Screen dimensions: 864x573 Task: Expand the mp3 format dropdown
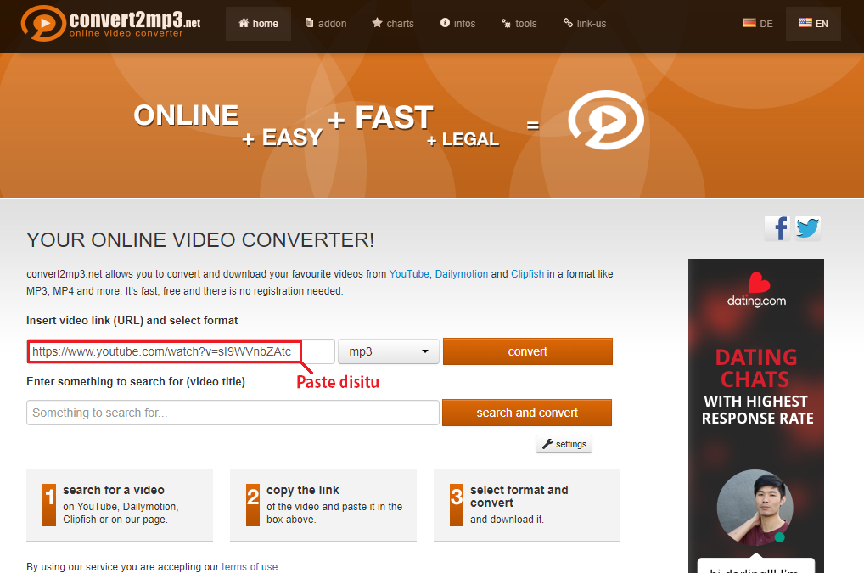(x=389, y=351)
